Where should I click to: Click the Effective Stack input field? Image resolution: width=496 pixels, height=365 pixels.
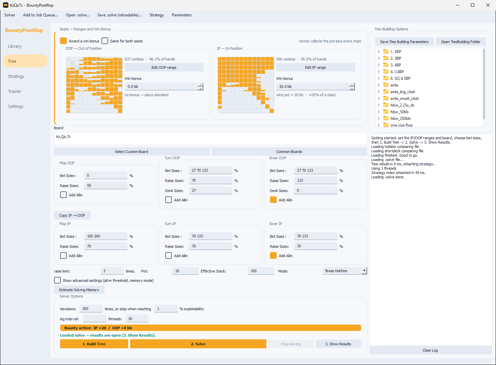(261, 271)
